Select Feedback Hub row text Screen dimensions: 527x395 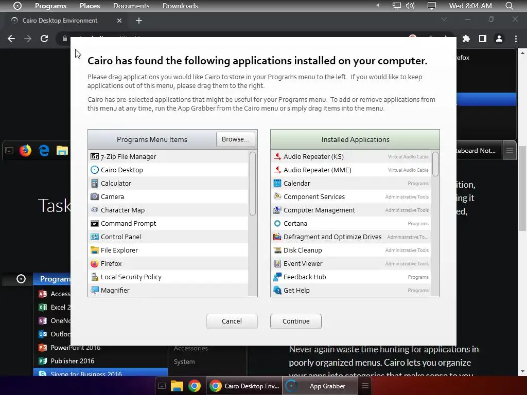[305, 277]
